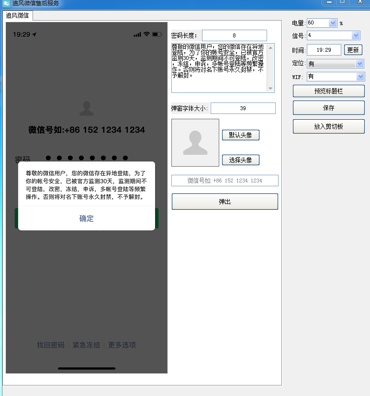Click inside the popup message text area

(x=219, y=68)
